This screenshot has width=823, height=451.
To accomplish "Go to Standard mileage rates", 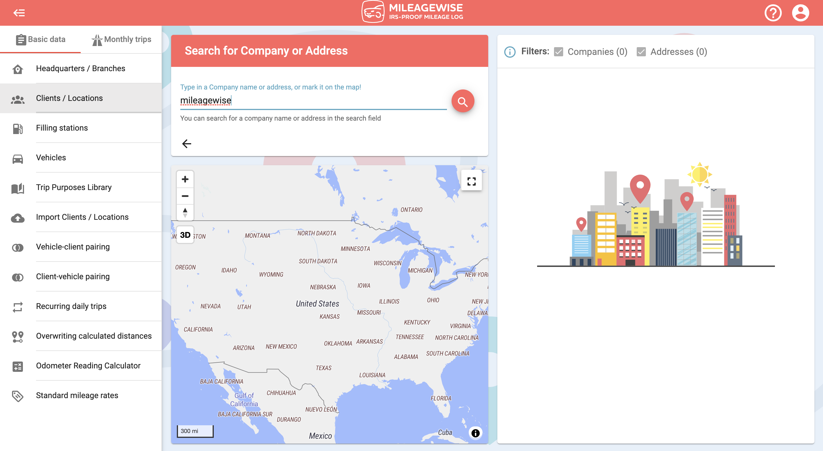I will [x=77, y=395].
